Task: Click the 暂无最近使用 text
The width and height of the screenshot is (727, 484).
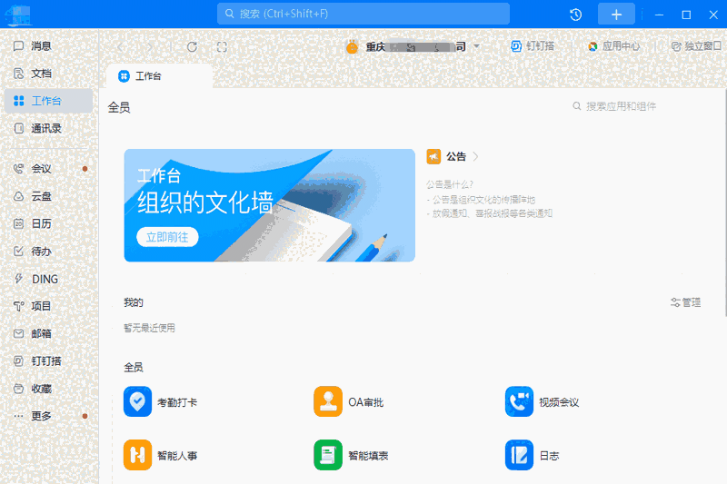Action: (149, 328)
